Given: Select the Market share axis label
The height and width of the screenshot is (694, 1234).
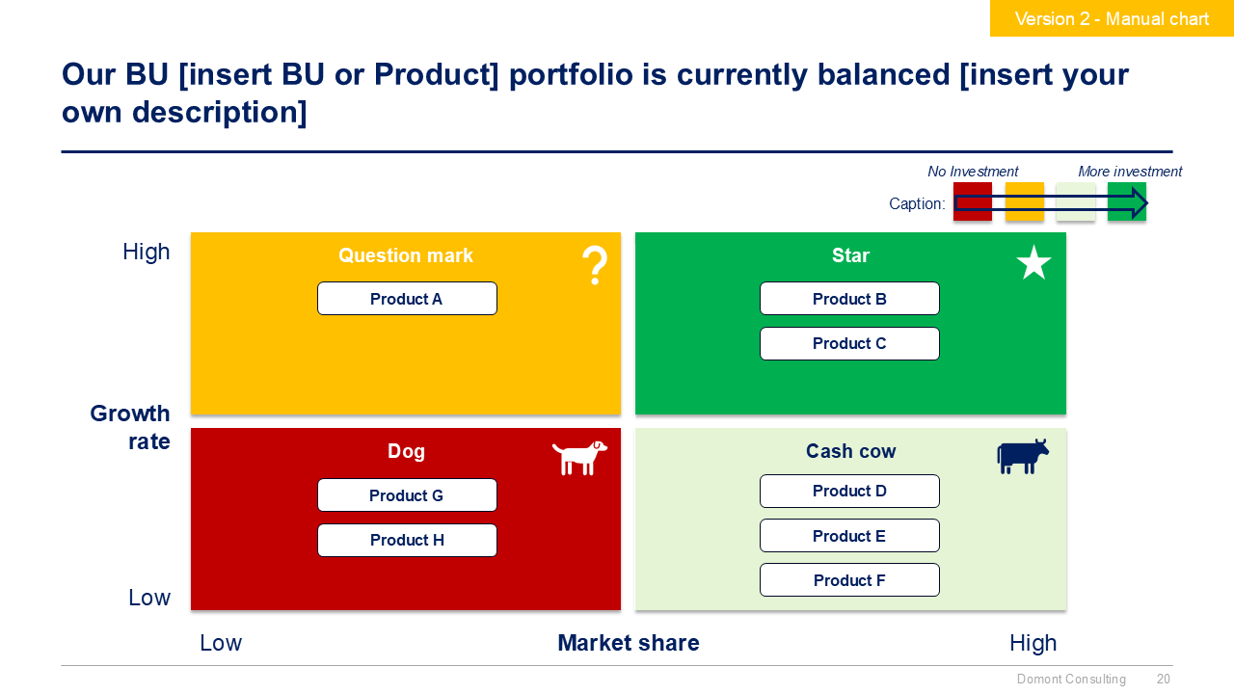Looking at the screenshot, I should click(x=629, y=643).
